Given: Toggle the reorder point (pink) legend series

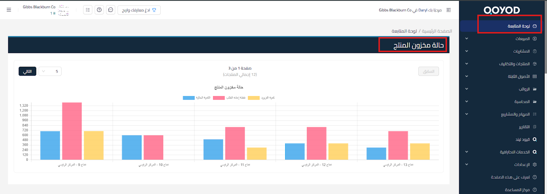Looking at the screenshot, I should tap(219, 98).
